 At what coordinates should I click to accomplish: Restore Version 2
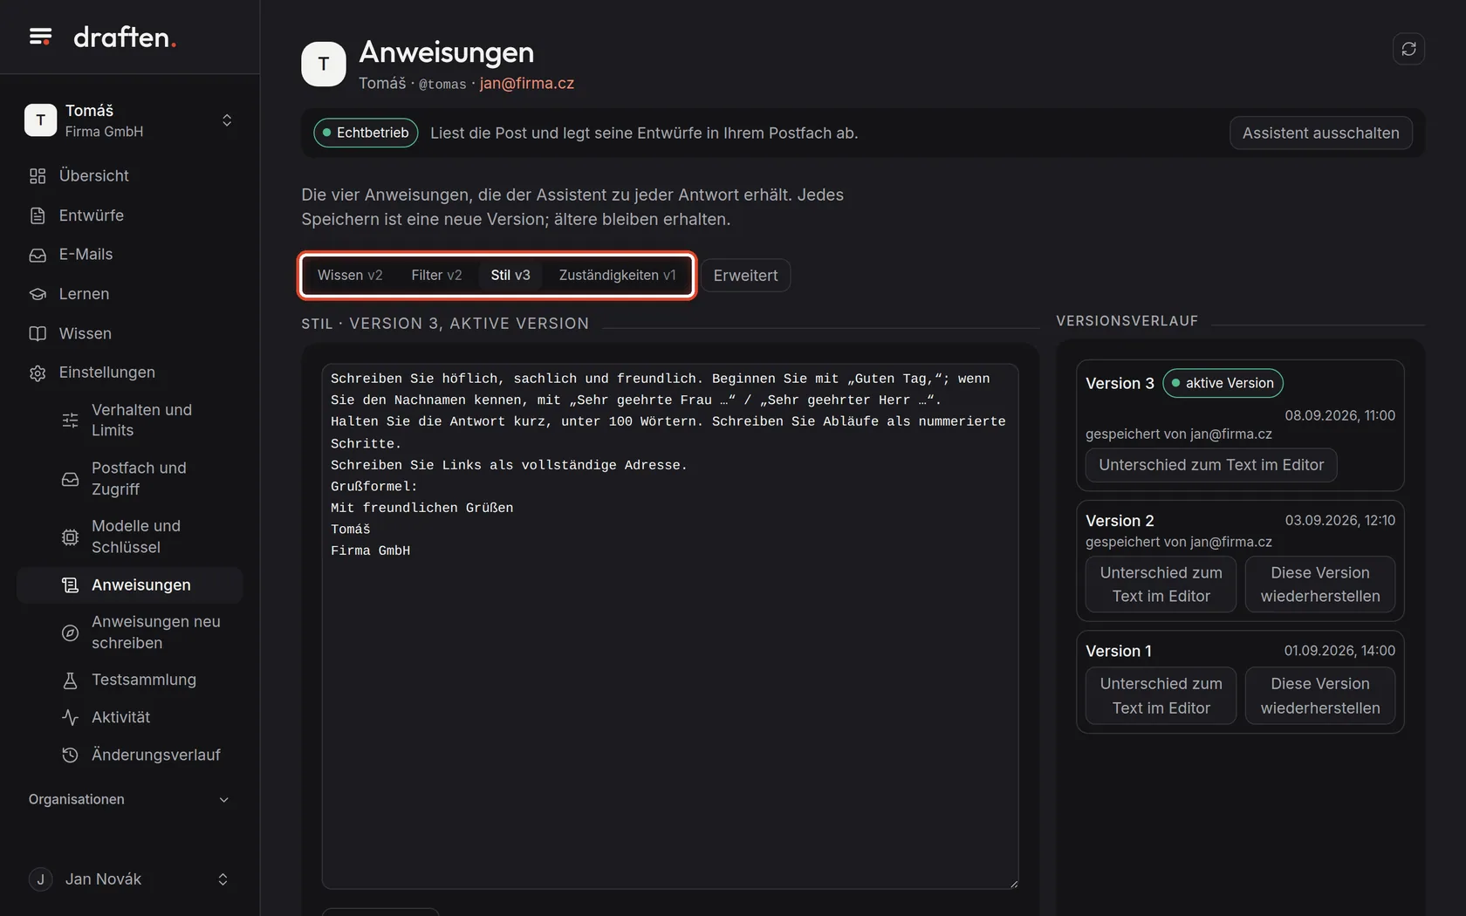1320,584
